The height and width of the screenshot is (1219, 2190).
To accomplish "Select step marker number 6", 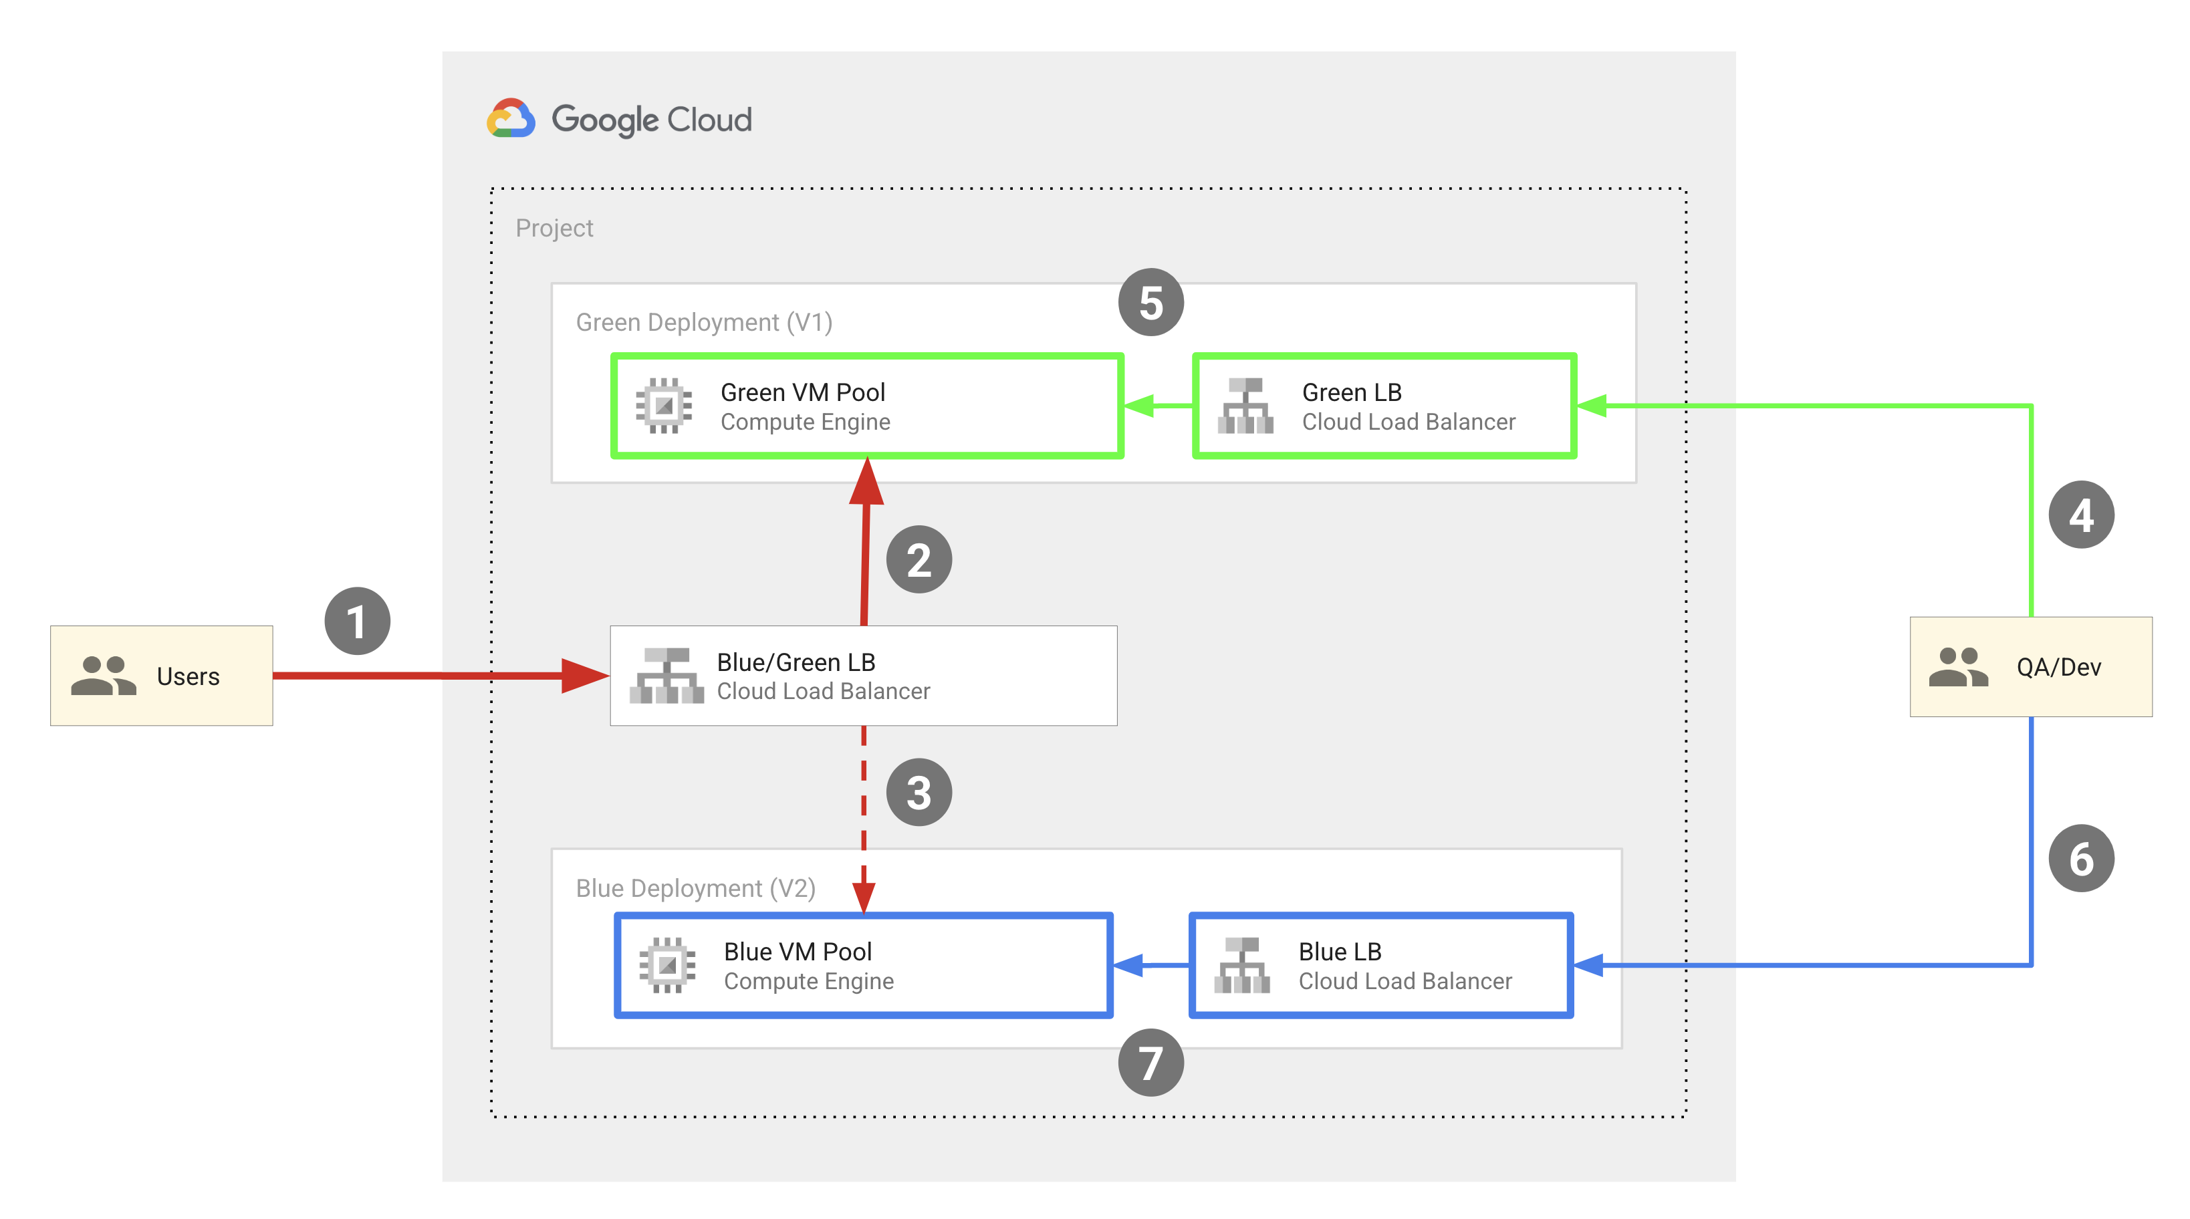I will [2080, 857].
